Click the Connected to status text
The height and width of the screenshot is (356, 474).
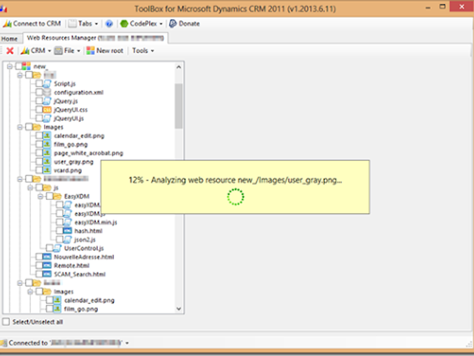click(28, 343)
